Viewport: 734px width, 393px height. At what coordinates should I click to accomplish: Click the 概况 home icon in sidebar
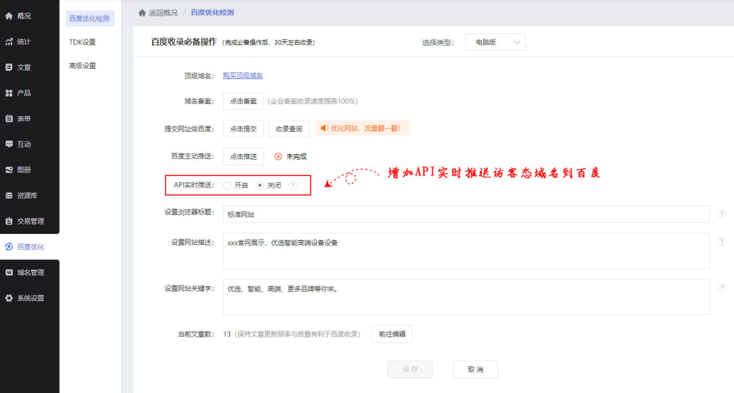click(x=10, y=16)
